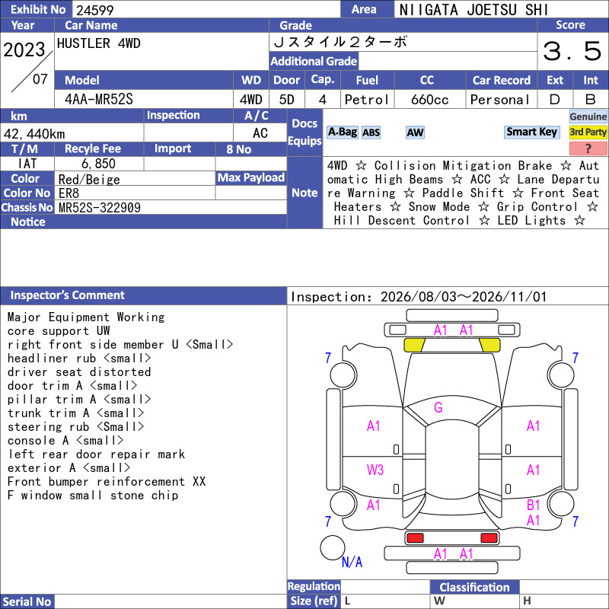This screenshot has width=609, height=609.
Task: Select left rear door repair mark comment
Action: tap(96, 454)
